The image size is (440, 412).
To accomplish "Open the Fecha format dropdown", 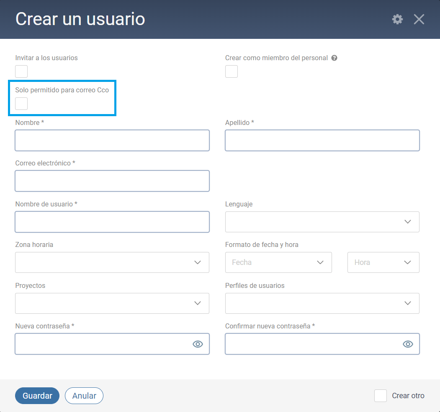I will pyautogui.click(x=278, y=262).
